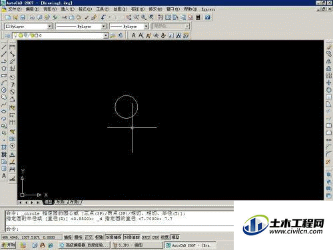Click the Angular Dimension tool
Image resolution: width=333 pixels, height=250 pixels.
[x=13, y=99]
